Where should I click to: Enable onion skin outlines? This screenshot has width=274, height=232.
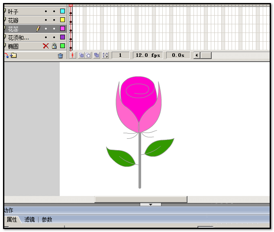[88, 56]
